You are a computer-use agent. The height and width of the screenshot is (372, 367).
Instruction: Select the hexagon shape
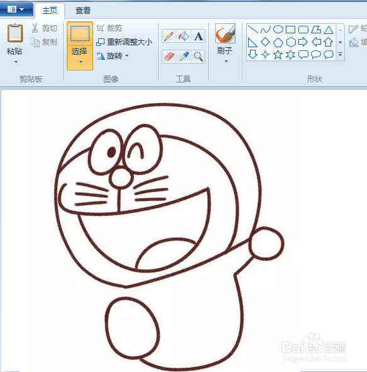pos(291,42)
